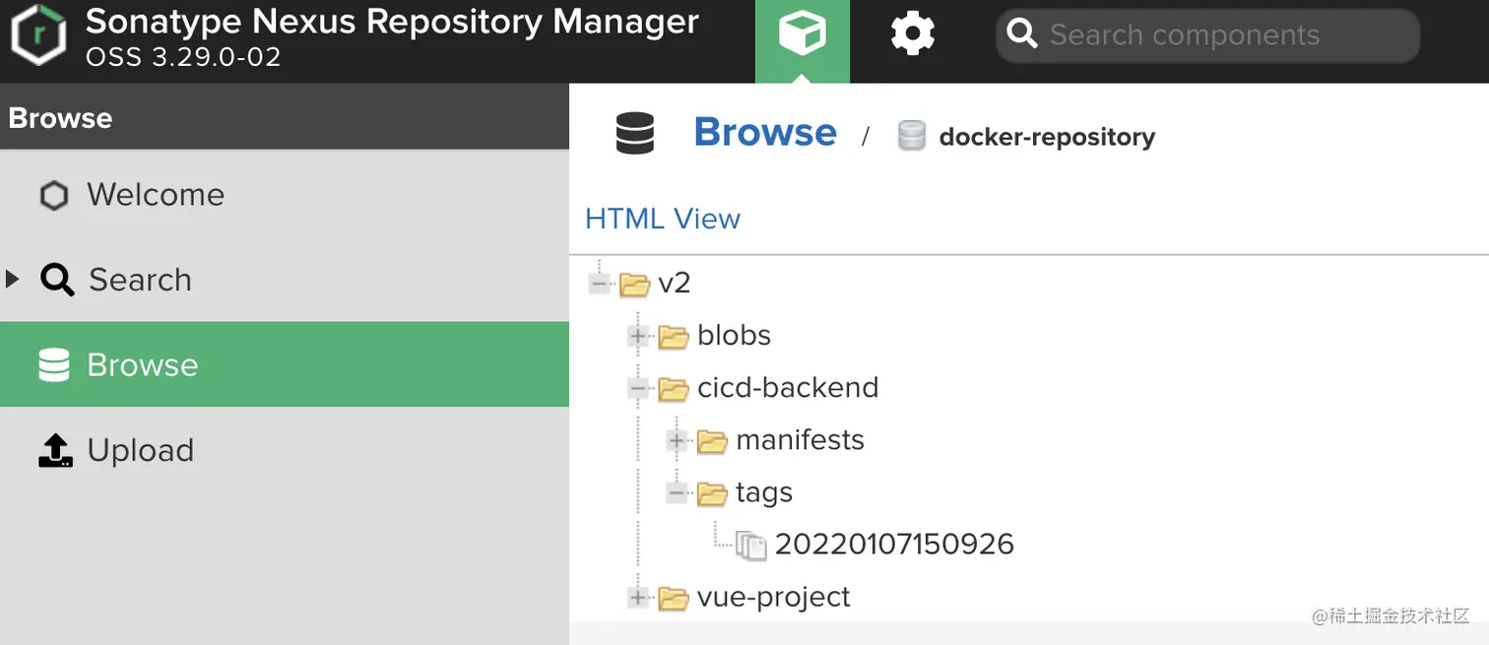Click the Browse sidebar panel header
Image resolution: width=1489 pixels, height=645 pixels.
(285, 117)
